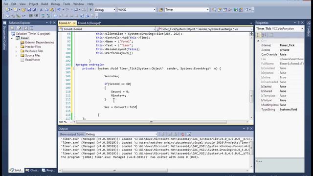Screen dimensions: 313x176
Task: Toggle word wrap in the Output panel
Action: click(x=189, y=134)
